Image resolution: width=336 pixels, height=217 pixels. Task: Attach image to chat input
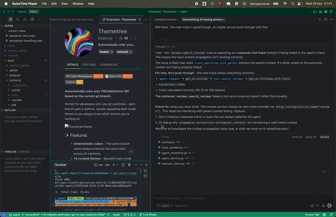323,206
